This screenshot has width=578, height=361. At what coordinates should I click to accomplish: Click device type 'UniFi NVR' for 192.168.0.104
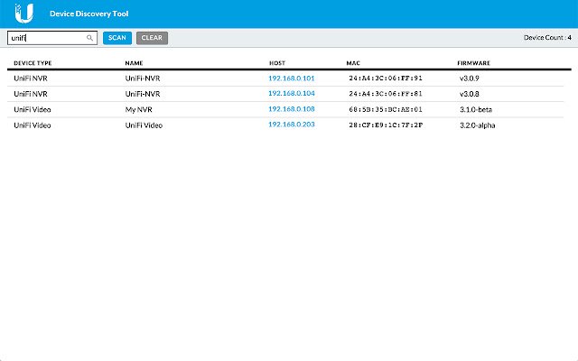click(x=31, y=94)
